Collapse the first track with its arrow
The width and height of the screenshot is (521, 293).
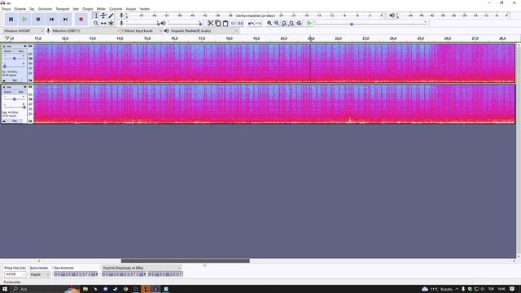click(4, 81)
